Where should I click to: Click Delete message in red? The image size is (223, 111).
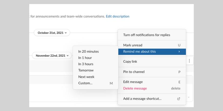click(x=152, y=88)
